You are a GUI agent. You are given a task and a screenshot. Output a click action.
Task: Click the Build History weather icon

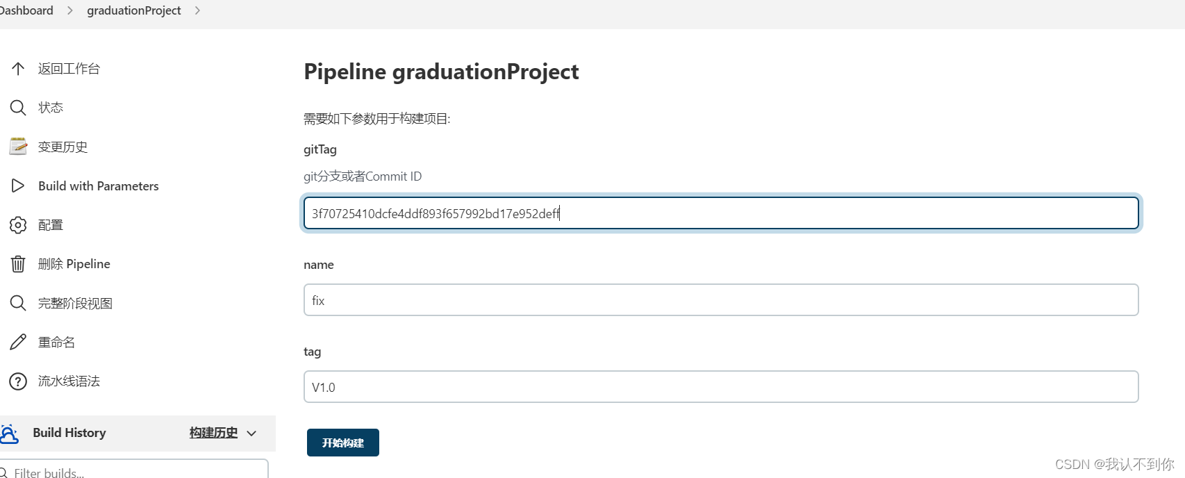pyautogui.click(x=9, y=434)
